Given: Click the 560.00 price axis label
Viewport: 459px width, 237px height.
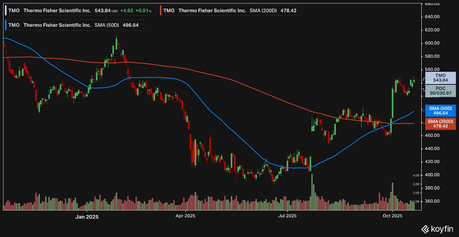Looking at the screenshot, I should [432, 69].
